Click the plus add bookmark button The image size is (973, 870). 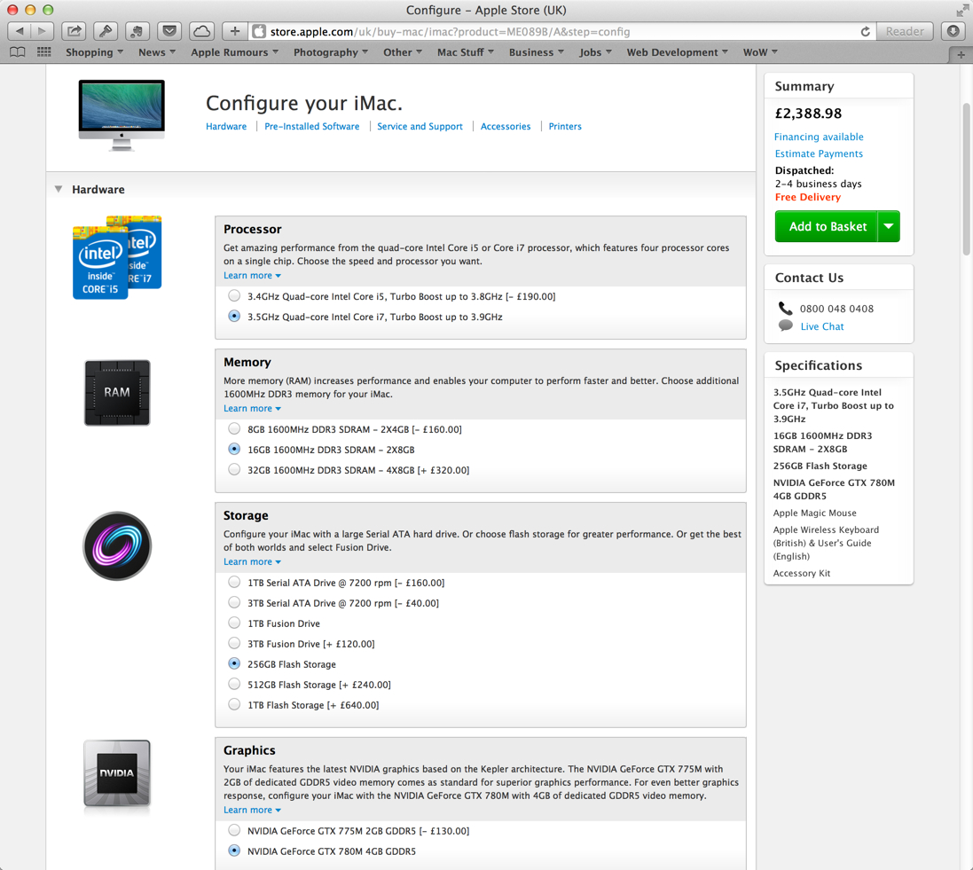click(x=234, y=31)
